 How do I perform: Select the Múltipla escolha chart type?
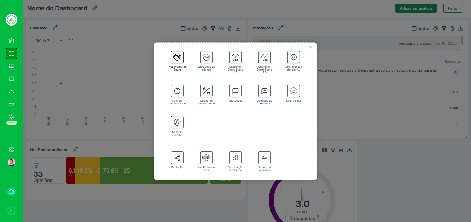tap(177, 126)
